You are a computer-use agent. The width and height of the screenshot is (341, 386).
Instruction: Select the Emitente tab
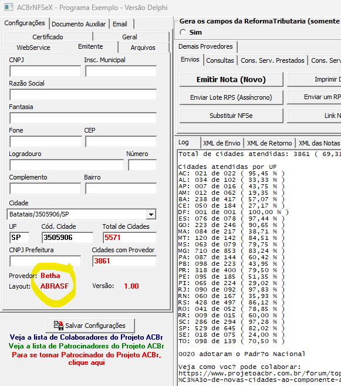click(90, 46)
